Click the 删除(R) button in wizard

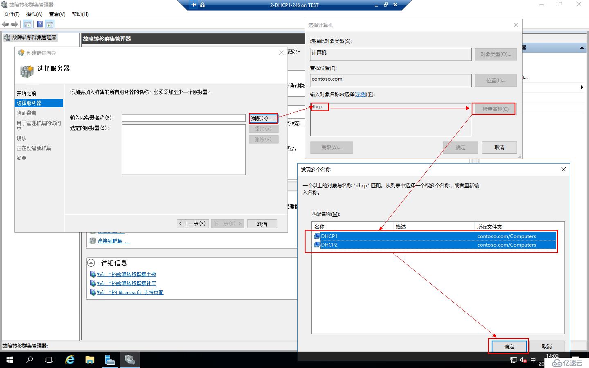pos(263,139)
